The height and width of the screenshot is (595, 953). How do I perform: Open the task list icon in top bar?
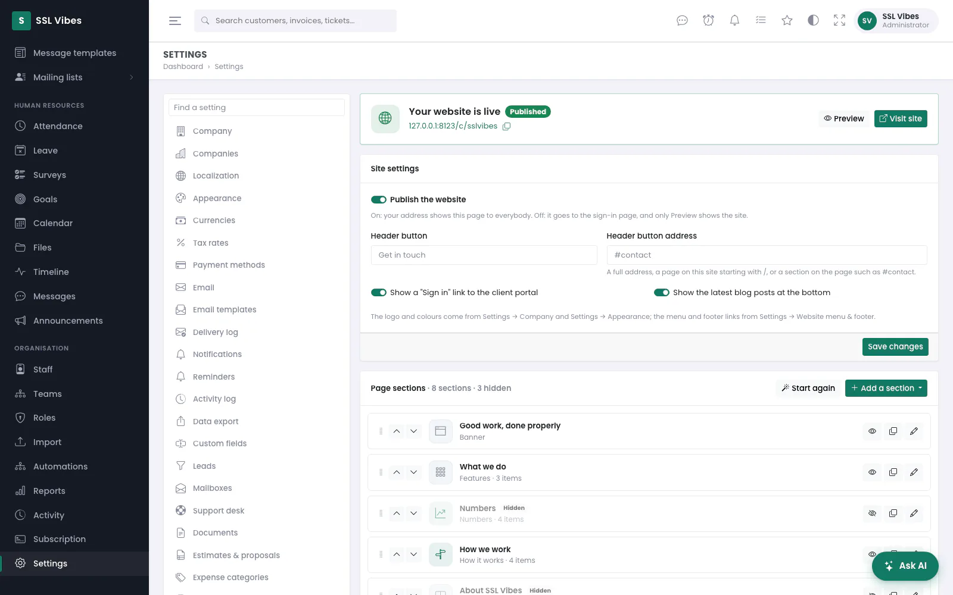click(x=761, y=21)
